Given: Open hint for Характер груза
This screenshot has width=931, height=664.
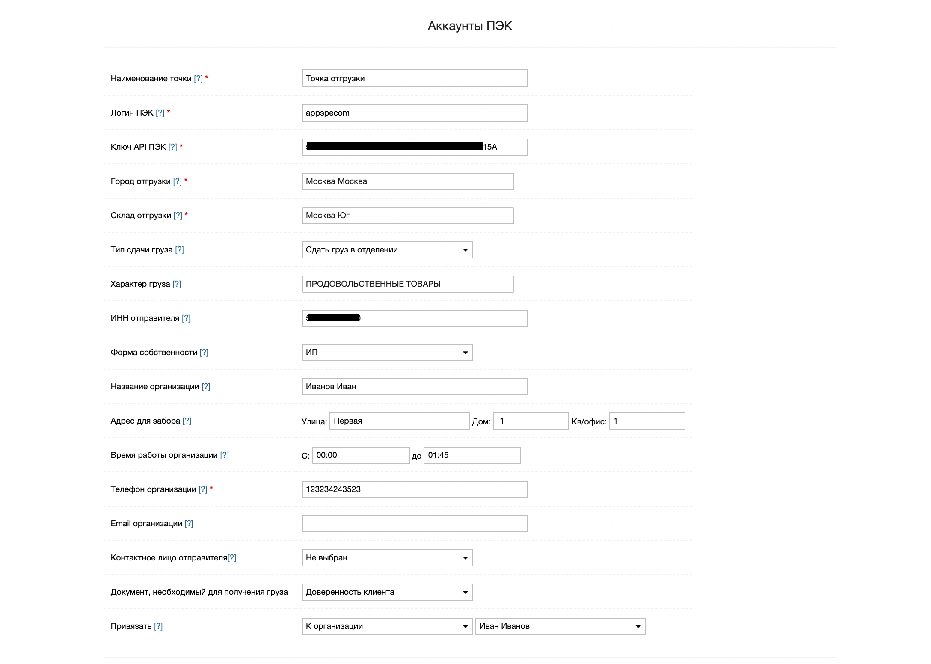Looking at the screenshot, I should pos(177,284).
